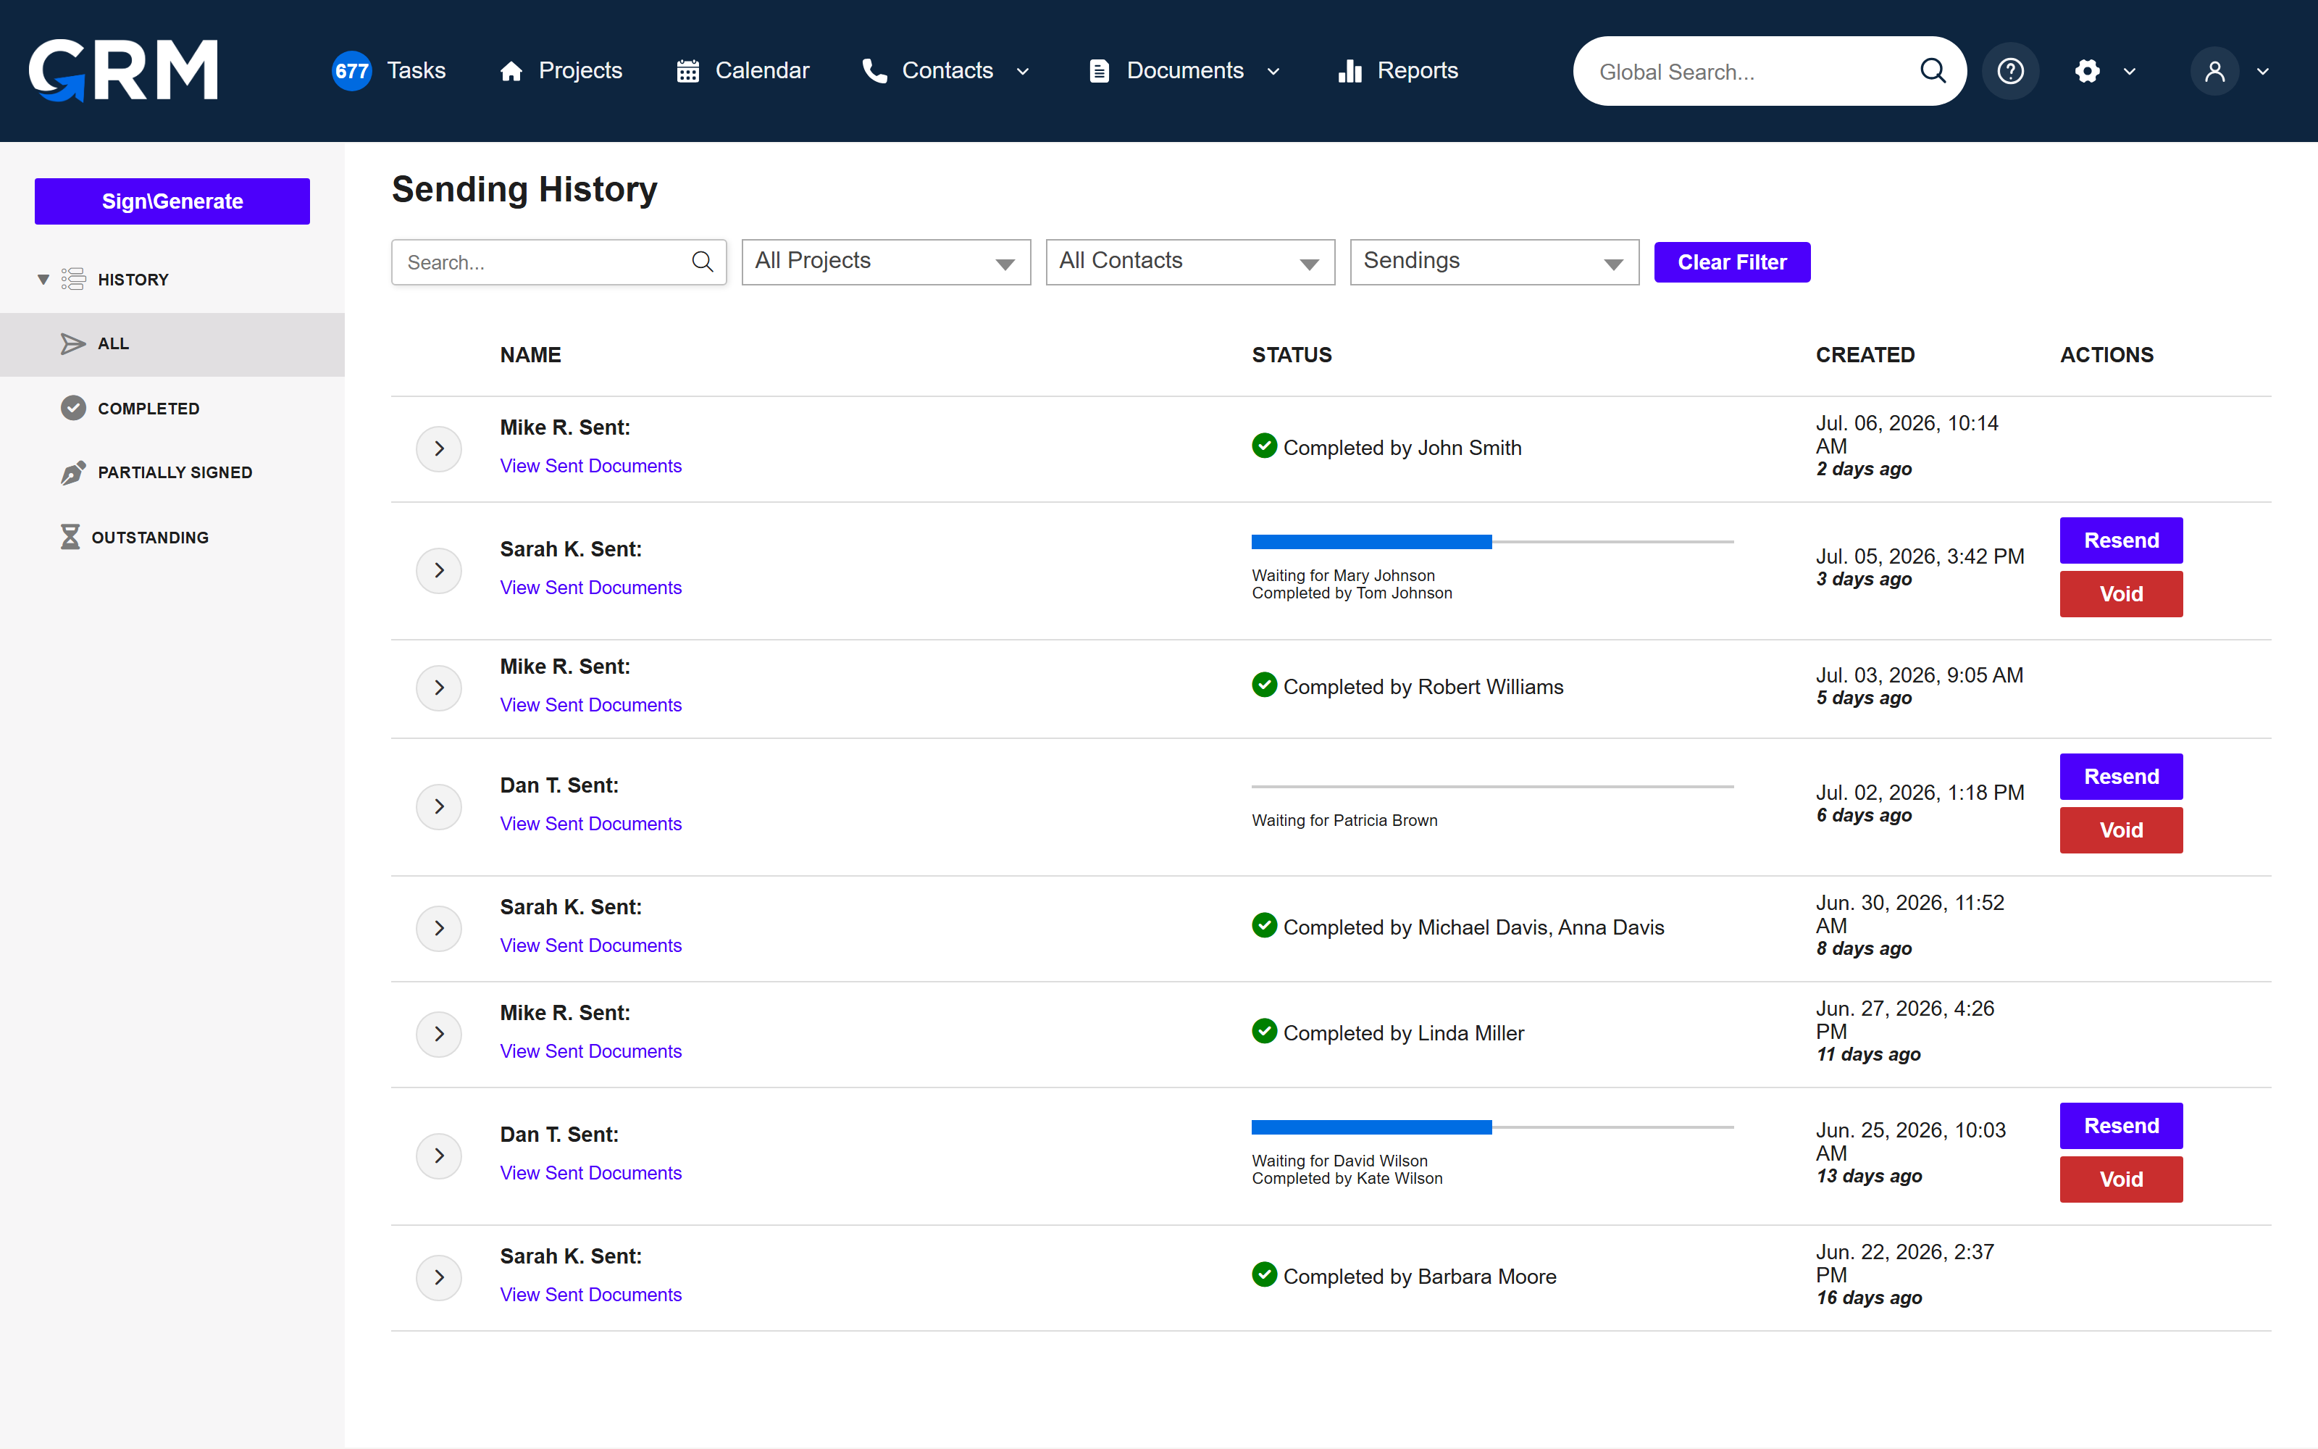
Task: Click progress bar for Mary Johnson sending
Action: tap(1492, 543)
